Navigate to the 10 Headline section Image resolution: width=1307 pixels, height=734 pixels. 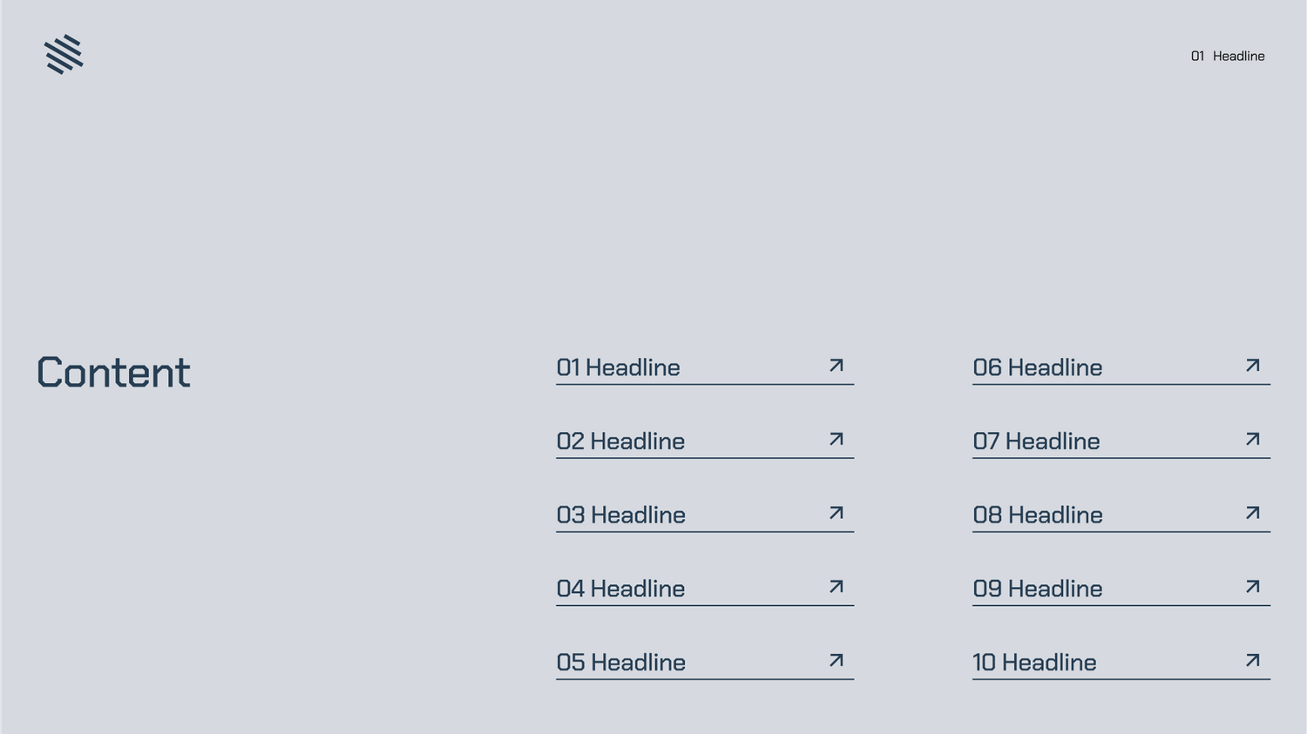1034,663
